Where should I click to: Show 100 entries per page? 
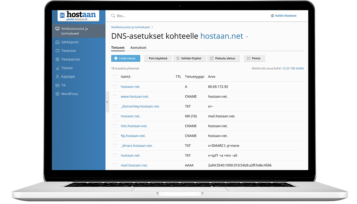coord(293,68)
